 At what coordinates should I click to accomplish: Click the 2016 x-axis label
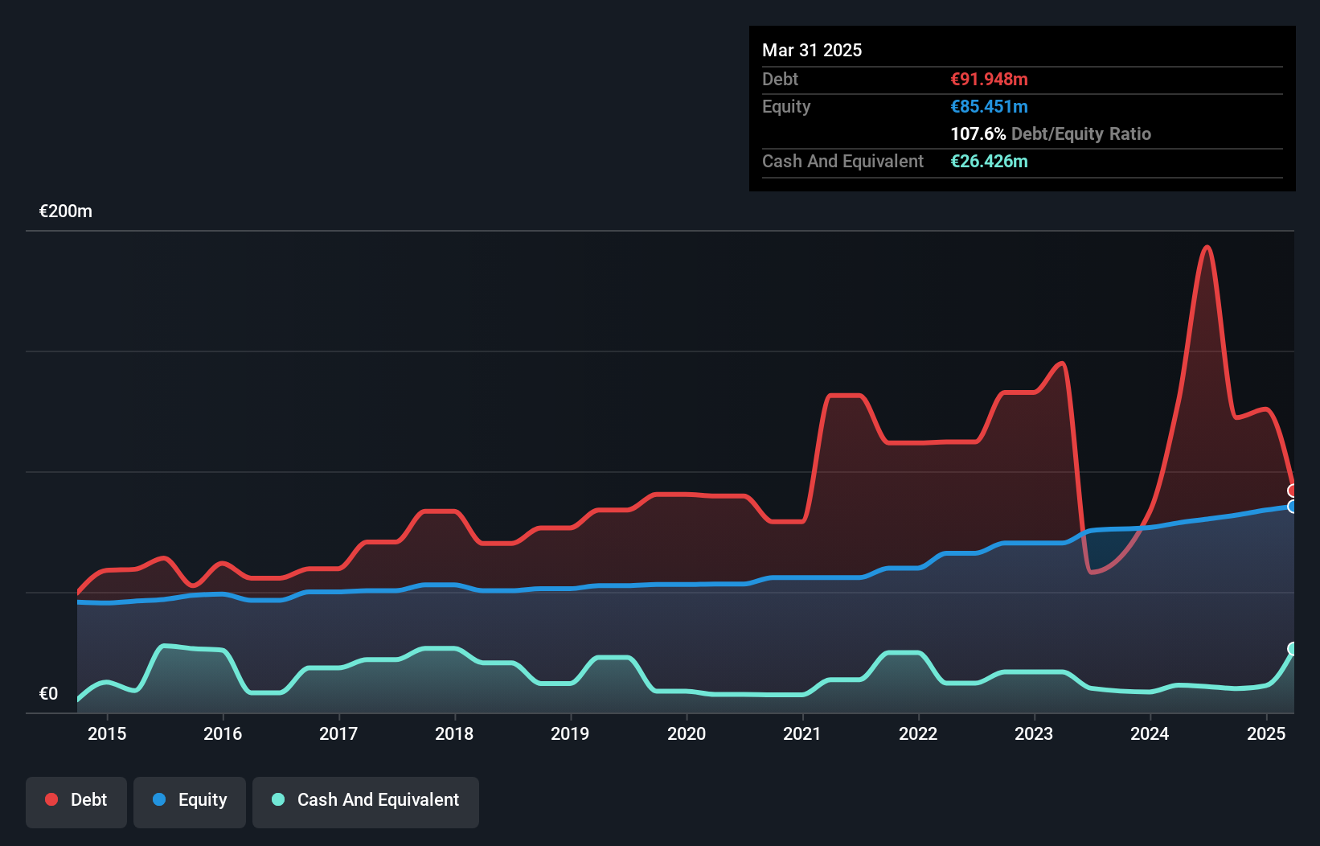tap(223, 733)
